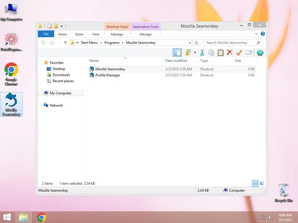Click the Paste clipboard icon
Image resolution: width=298 pixels, height=223 pixels.
click(221, 53)
